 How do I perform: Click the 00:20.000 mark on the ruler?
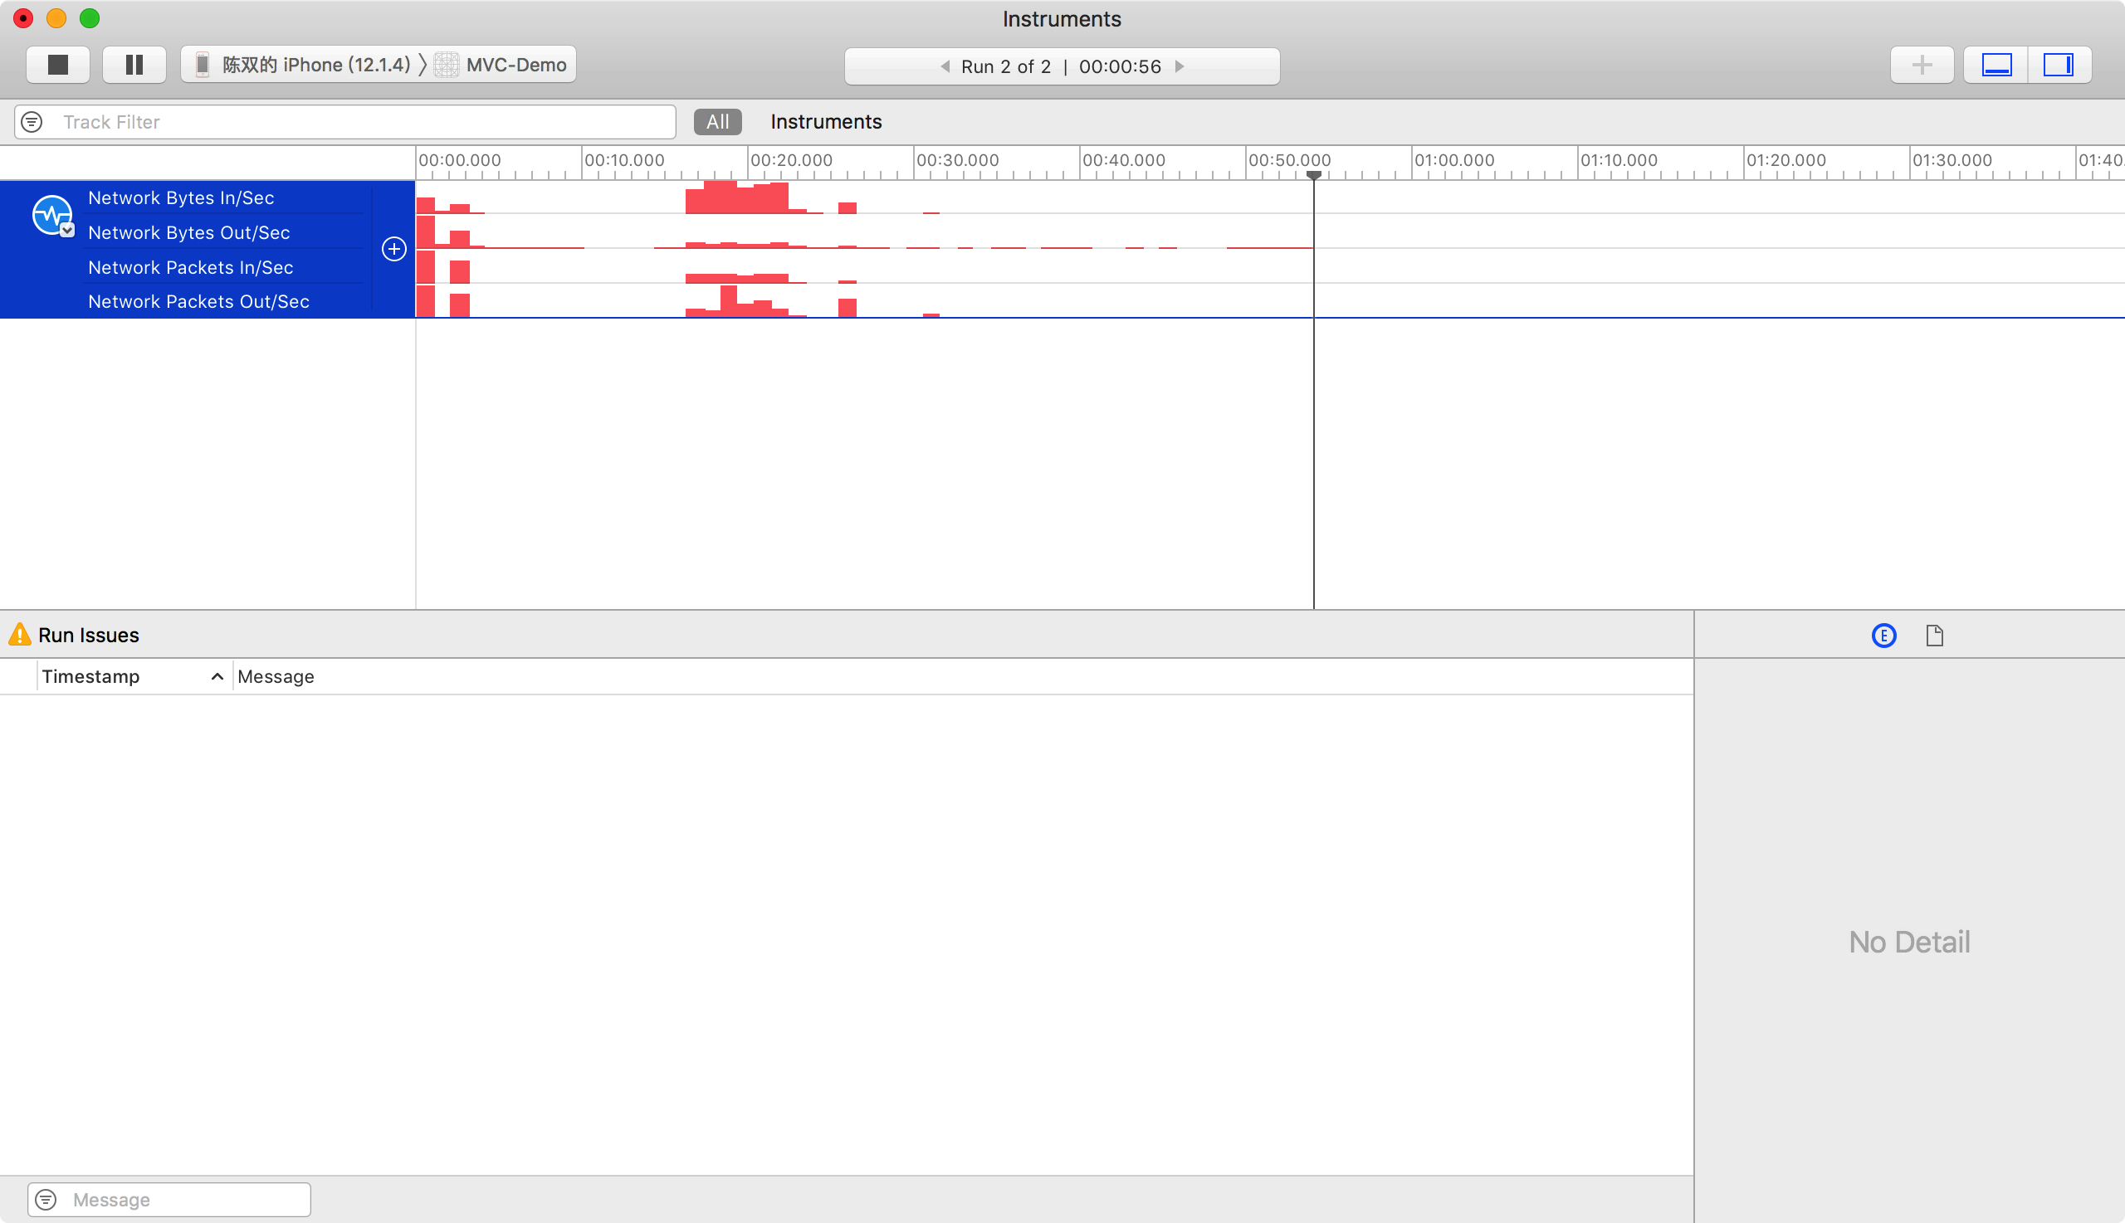pos(791,159)
